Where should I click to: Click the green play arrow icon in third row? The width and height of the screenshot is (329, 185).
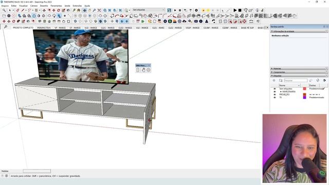click(x=143, y=21)
